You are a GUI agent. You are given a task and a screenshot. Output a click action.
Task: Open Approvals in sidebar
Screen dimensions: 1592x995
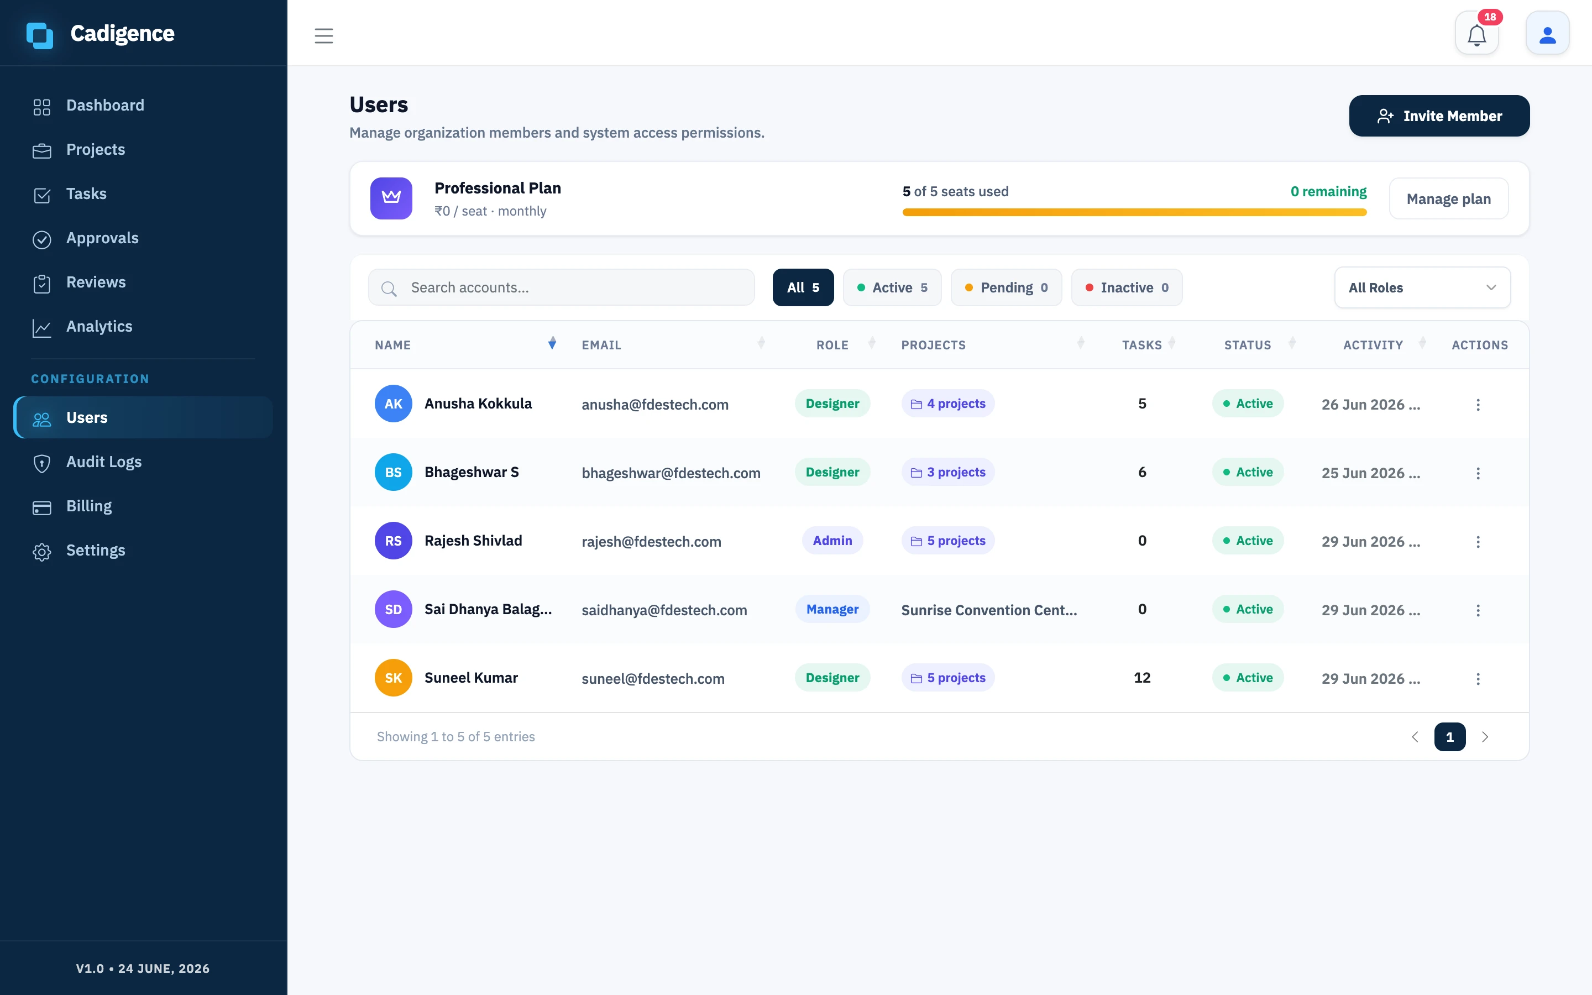click(143, 238)
